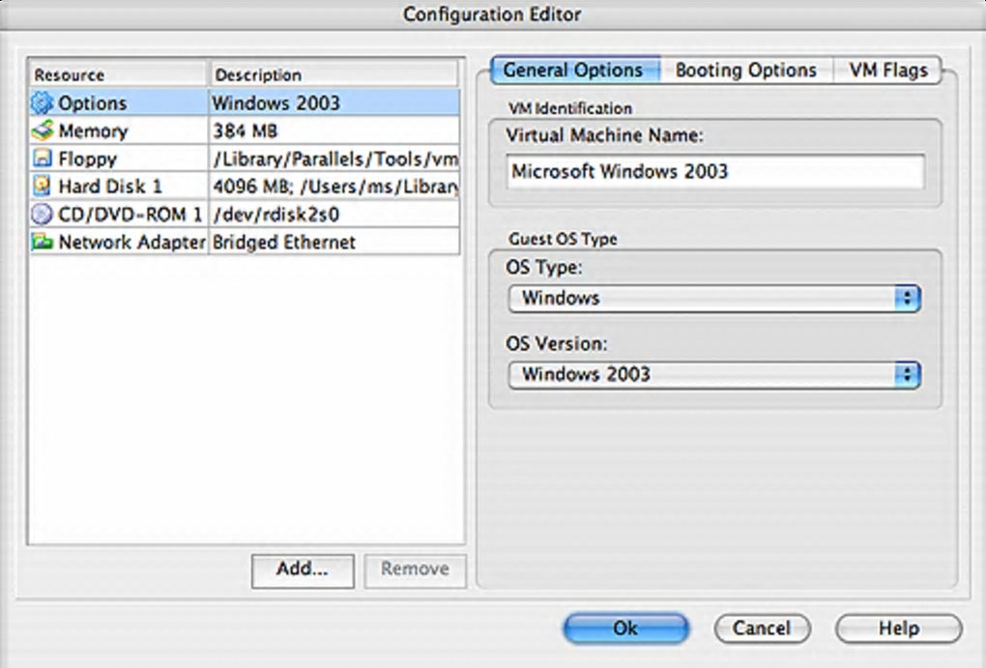
Task: Select the CD/DVD-ROM 1 disc icon
Action: [43, 214]
